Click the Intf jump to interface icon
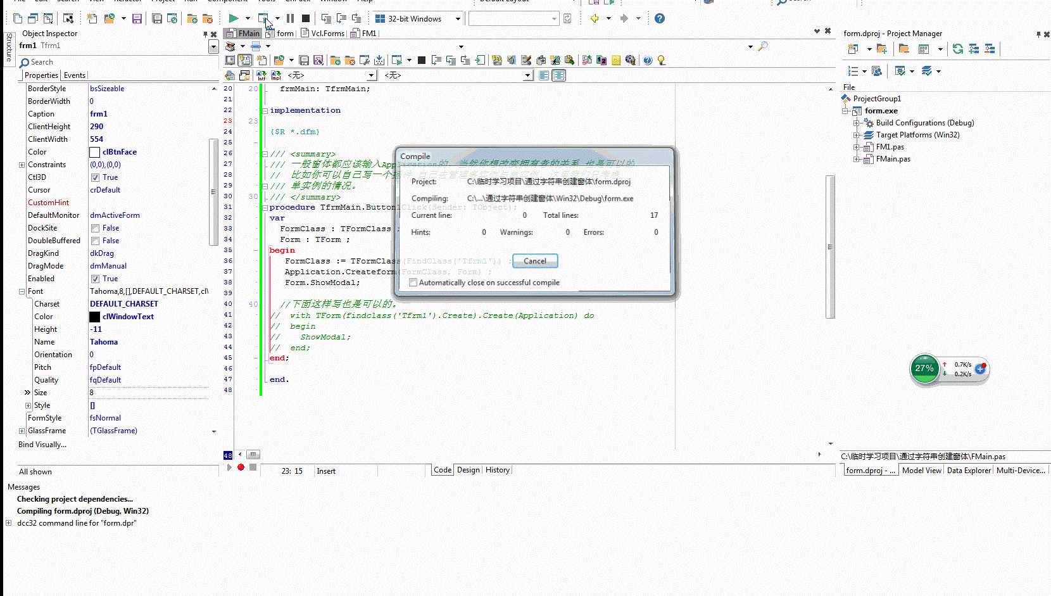The height and width of the screenshot is (596, 1051). coord(261,75)
